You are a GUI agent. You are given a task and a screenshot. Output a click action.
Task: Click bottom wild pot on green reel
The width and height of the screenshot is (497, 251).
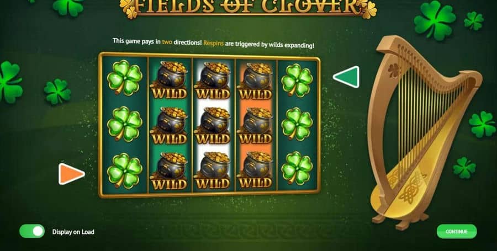[x=170, y=171]
